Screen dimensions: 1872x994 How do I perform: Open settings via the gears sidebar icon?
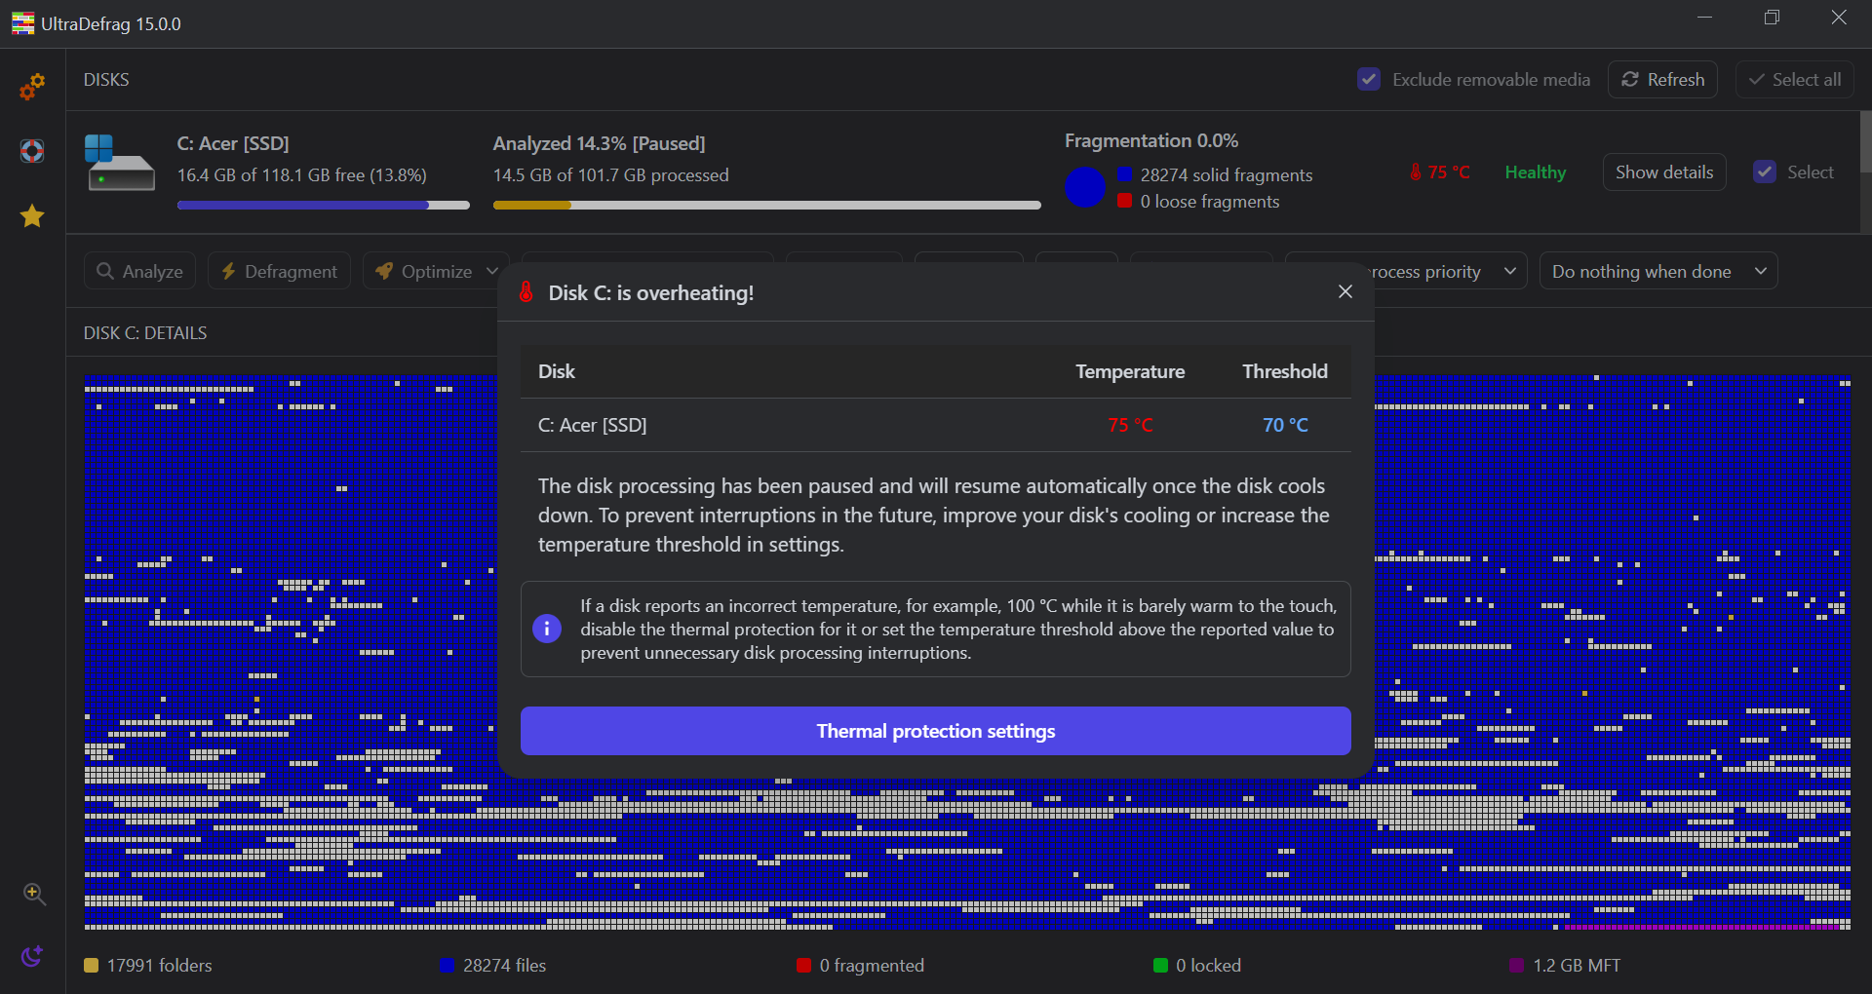coord(32,87)
